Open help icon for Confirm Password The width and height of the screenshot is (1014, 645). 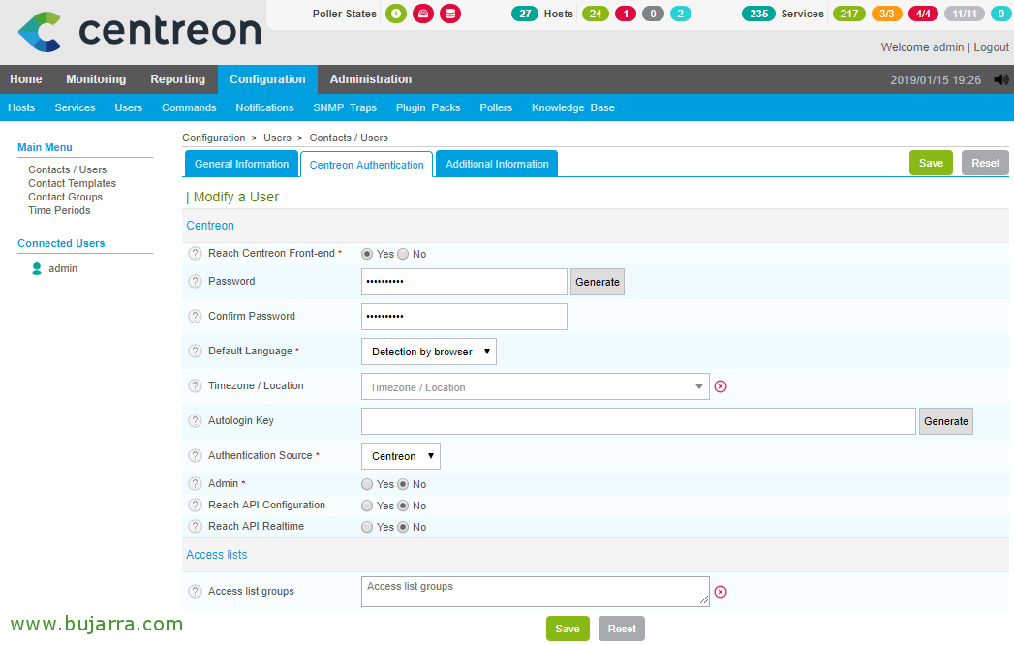(195, 317)
